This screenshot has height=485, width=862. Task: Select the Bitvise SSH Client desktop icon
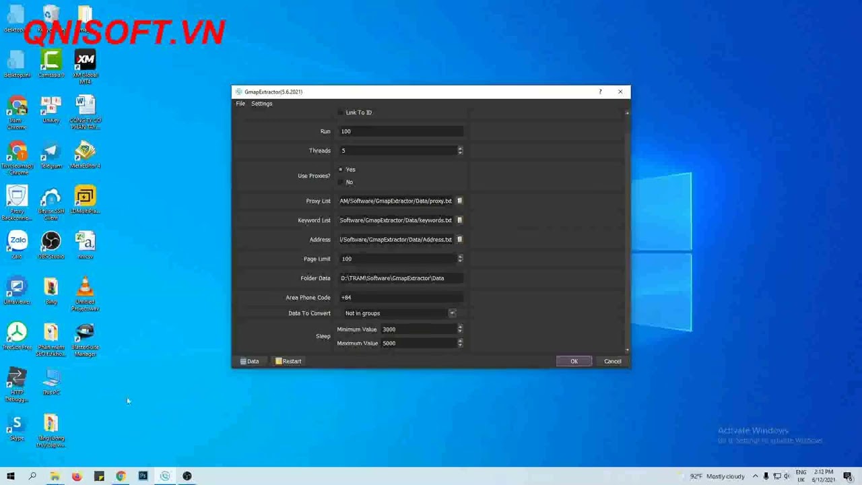pos(51,203)
